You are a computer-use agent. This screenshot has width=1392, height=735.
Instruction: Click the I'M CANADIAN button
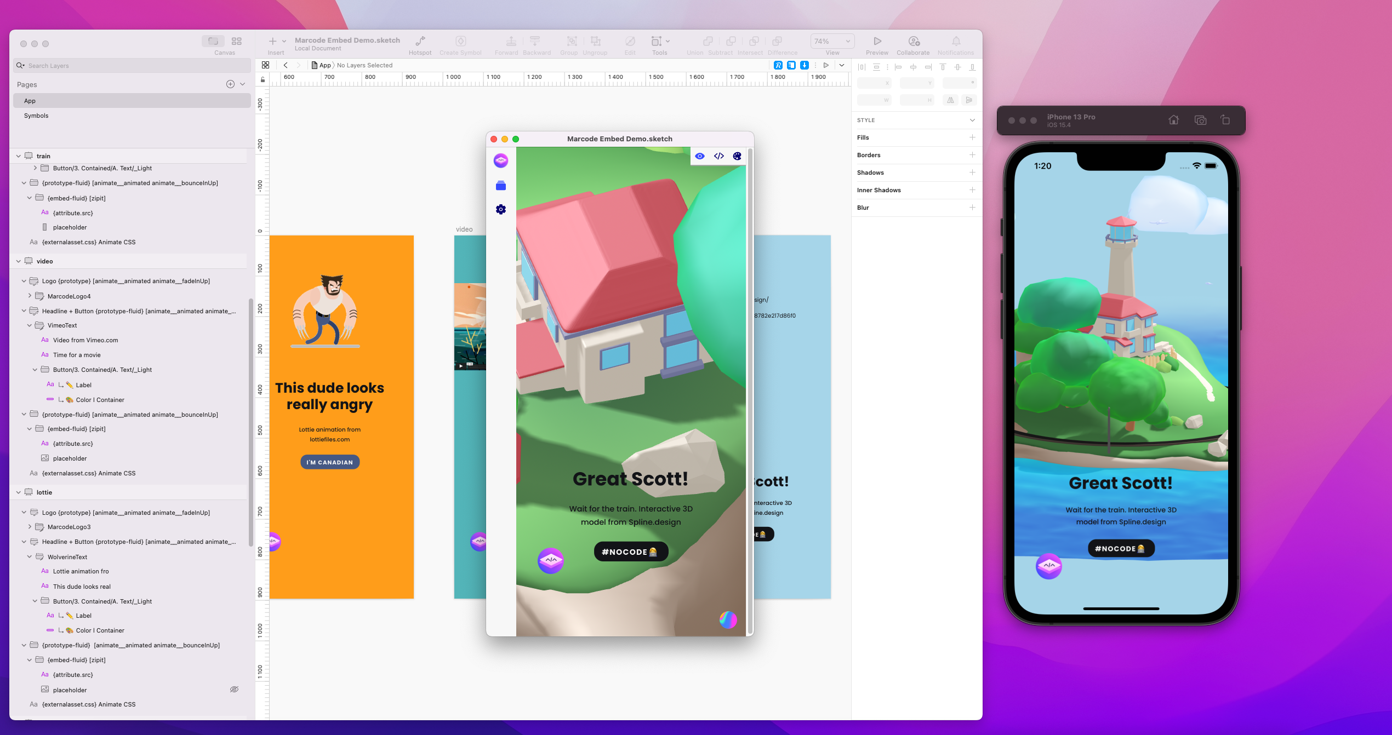click(329, 462)
